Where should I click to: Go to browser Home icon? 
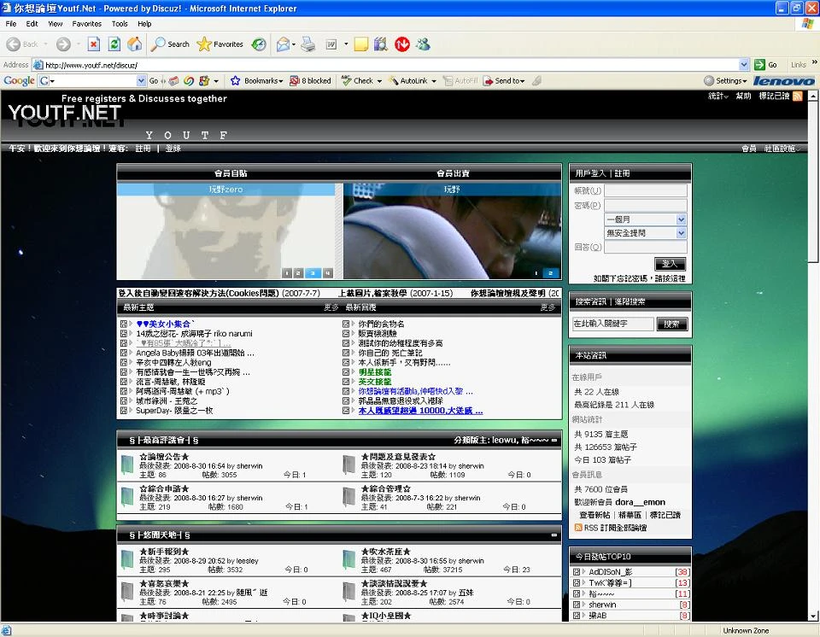point(134,44)
